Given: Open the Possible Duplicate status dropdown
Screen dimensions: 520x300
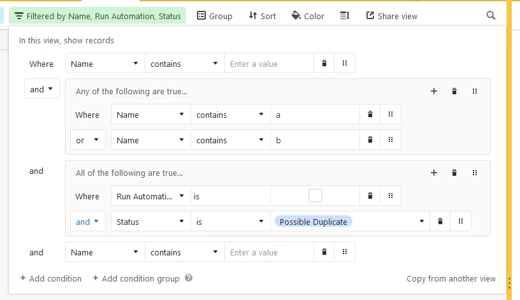Looking at the screenshot, I should click(350, 222).
